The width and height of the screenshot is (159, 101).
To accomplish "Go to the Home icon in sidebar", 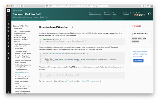I will (9, 20).
